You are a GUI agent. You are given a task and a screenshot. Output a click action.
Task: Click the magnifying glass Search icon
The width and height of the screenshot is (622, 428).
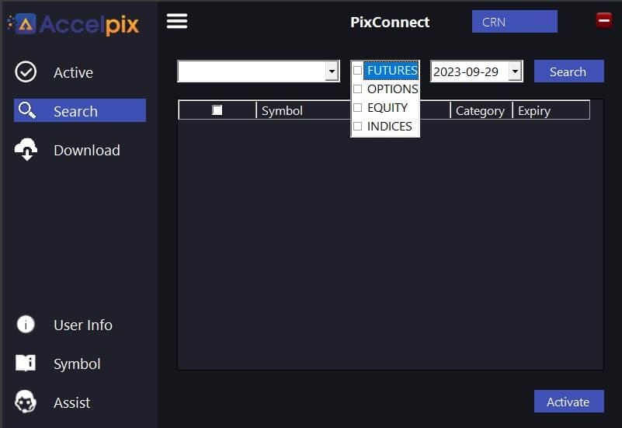tap(27, 110)
